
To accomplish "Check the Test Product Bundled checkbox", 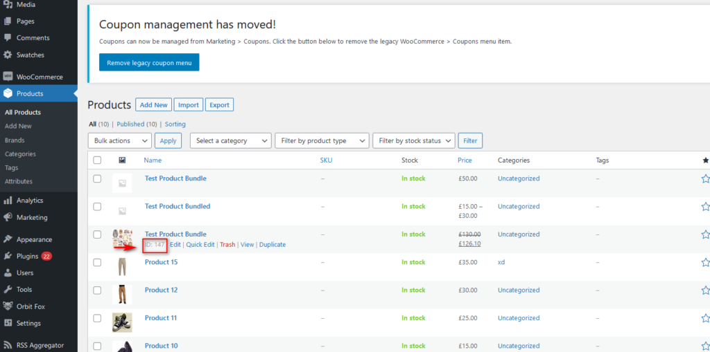I will pos(97,207).
